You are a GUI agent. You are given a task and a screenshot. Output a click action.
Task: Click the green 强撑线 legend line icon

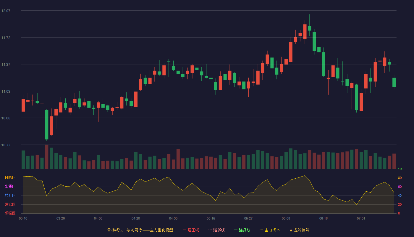(236, 230)
